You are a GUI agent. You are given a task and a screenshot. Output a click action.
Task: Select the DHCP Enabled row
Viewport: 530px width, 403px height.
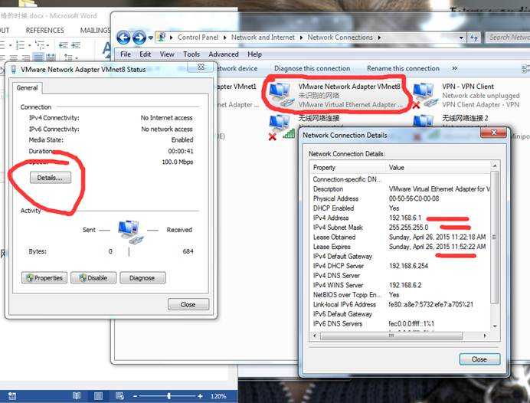tap(400, 208)
